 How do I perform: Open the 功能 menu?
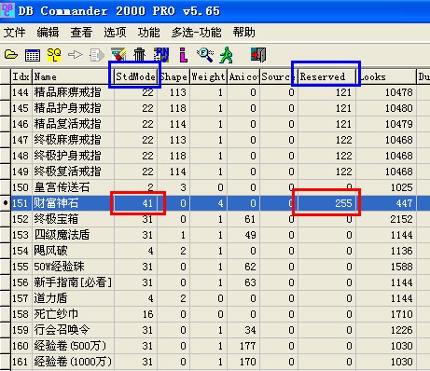click(x=148, y=32)
